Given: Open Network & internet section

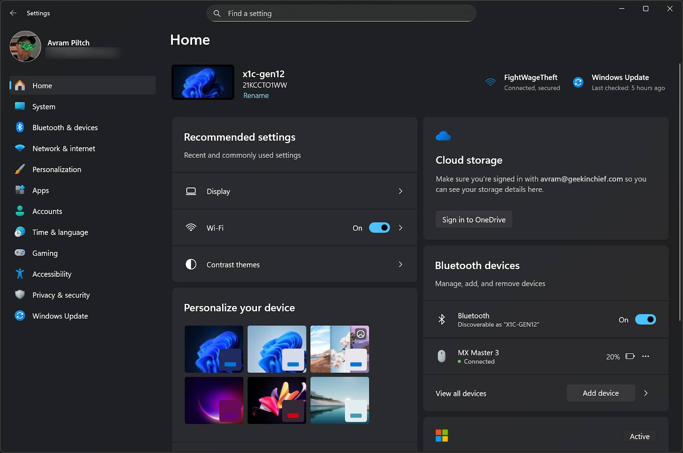Looking at the screenshot, I should (83, 148).
